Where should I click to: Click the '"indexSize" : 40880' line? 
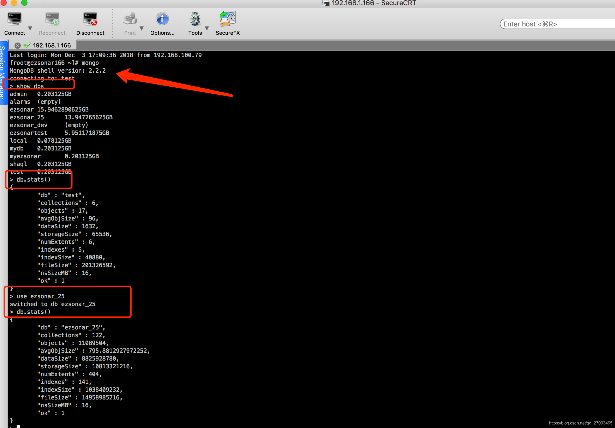[x=71, y=258]
